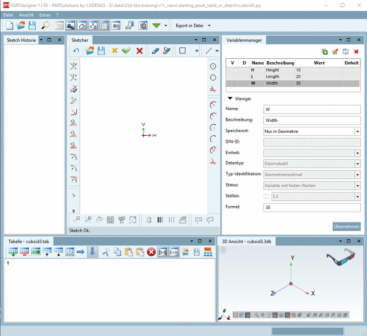
Task: Open the Datentyp Dezimalzahl dropdown
Action: coord(357,164)
